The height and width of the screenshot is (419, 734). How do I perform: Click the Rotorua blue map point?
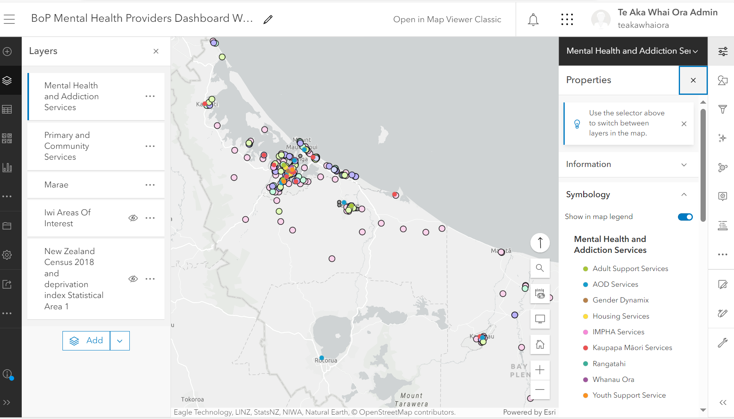tap(322, 358)
